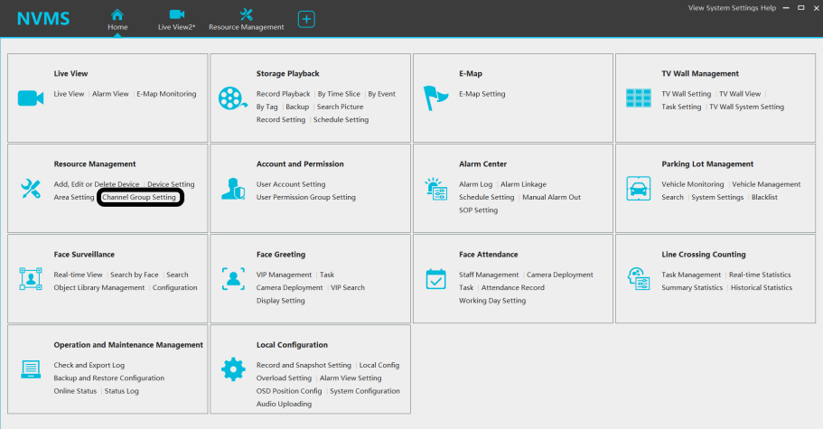Click the Parking Lot Management car icon
This screenshot has width=823, height=429.
639,189
